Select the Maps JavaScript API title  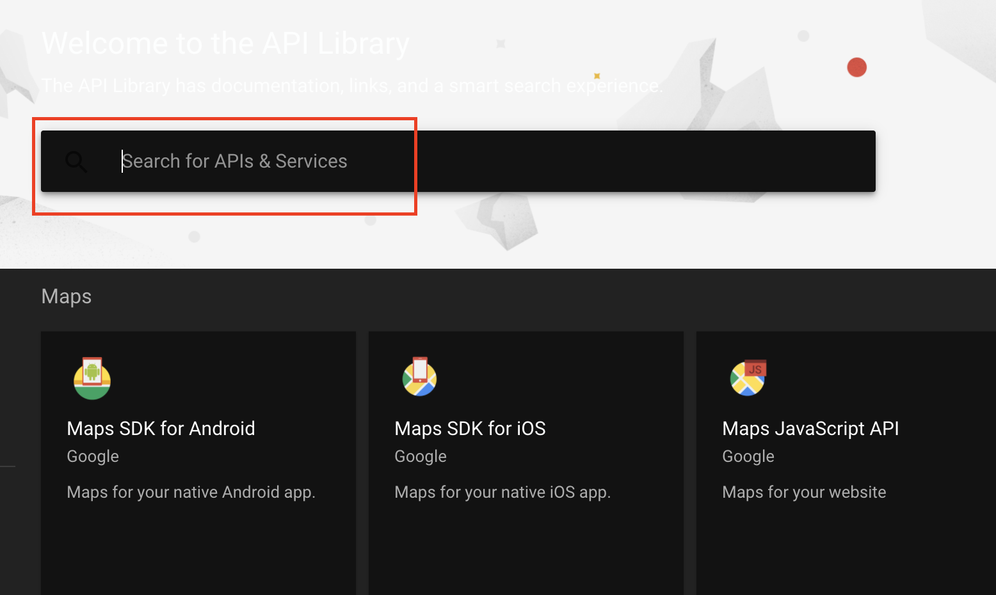pos(811,429)
